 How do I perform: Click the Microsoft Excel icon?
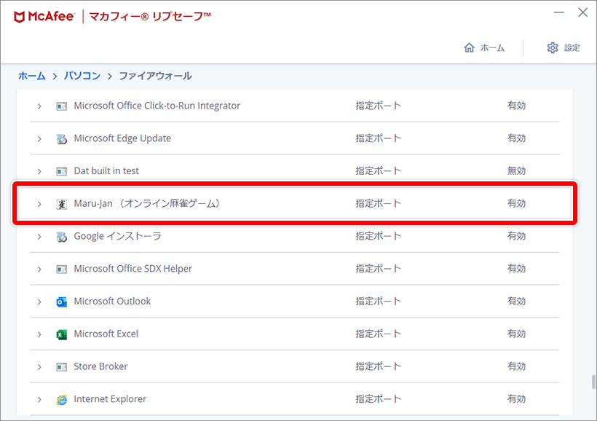click(61, 334)
